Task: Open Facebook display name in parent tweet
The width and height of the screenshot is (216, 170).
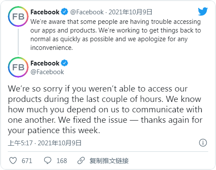Action: [x=45, y=12]
